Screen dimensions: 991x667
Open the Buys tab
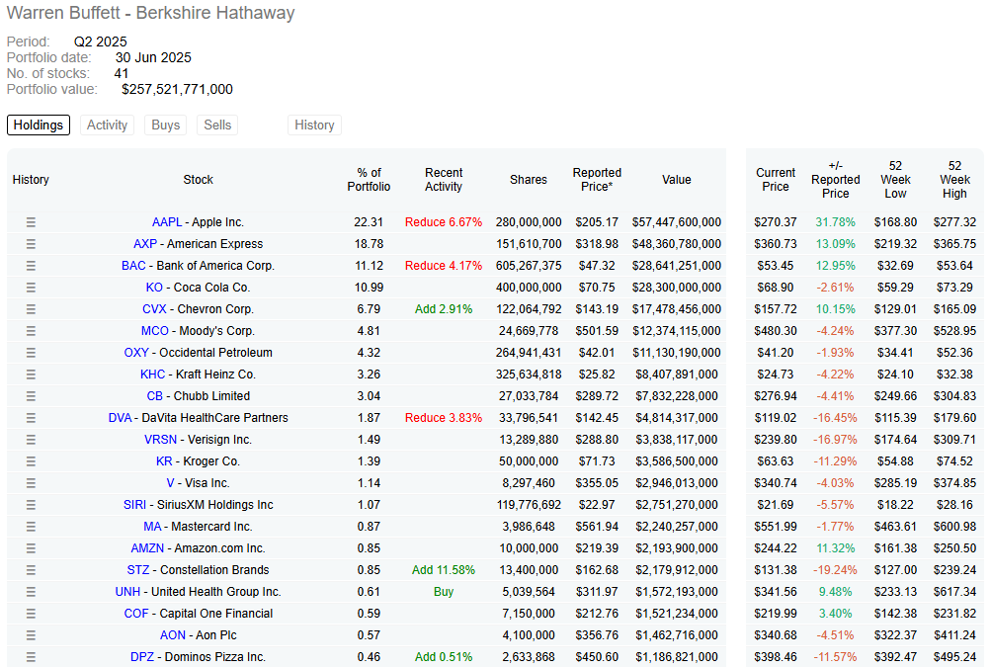coord(166,125)
